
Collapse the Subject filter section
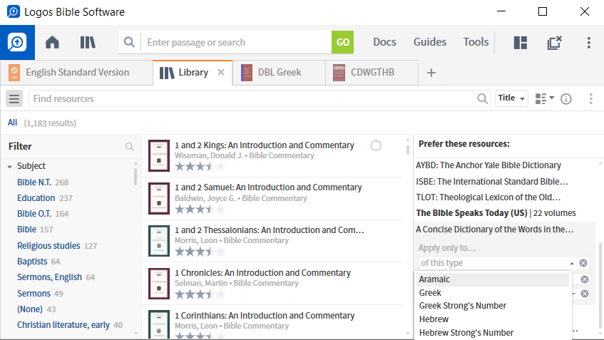(10, 167)
